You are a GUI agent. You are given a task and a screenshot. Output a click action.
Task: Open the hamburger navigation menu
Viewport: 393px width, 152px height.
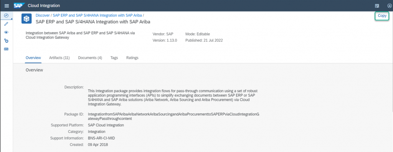click(7, 5)
